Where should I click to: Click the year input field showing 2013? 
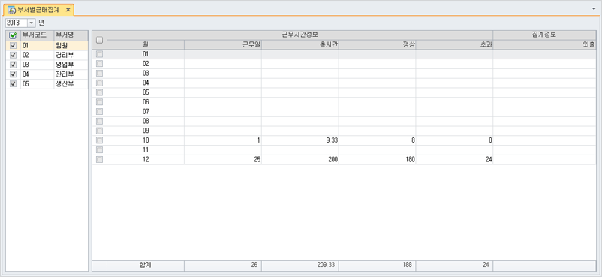tap(17, 23)
